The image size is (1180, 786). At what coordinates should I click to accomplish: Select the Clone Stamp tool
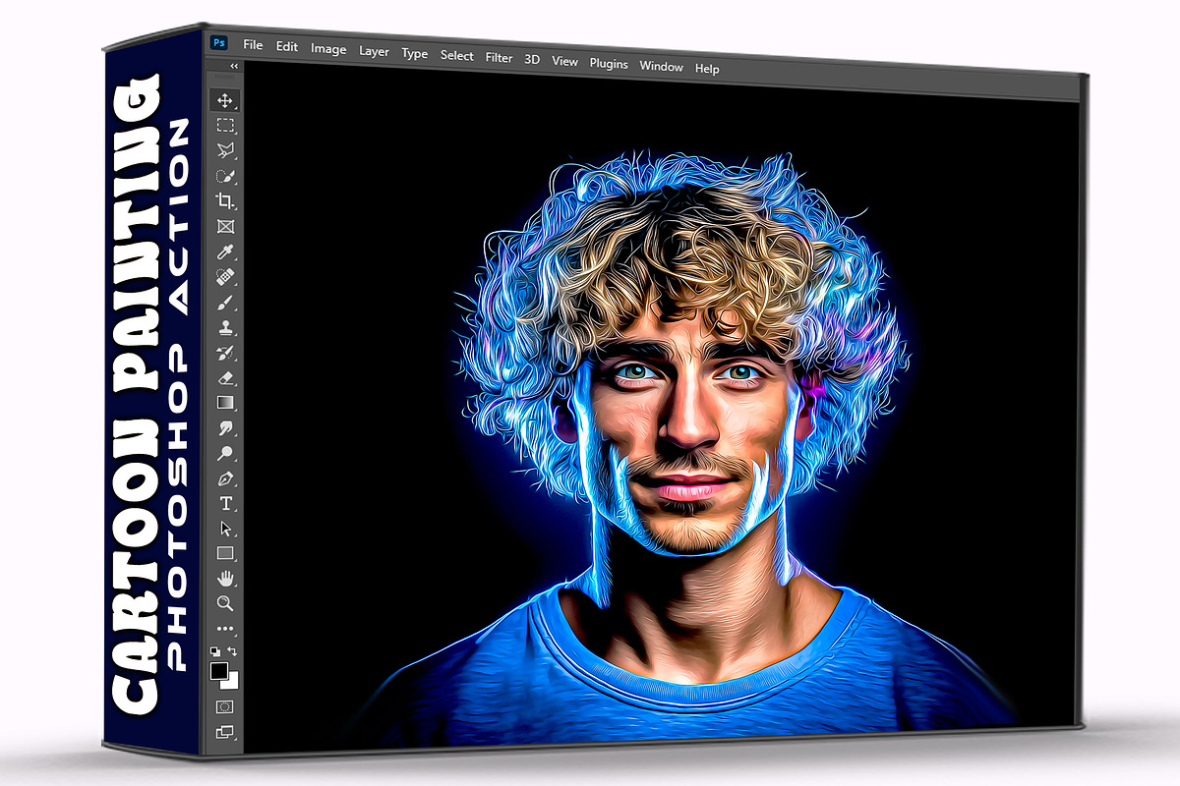(x=225, y=327)
